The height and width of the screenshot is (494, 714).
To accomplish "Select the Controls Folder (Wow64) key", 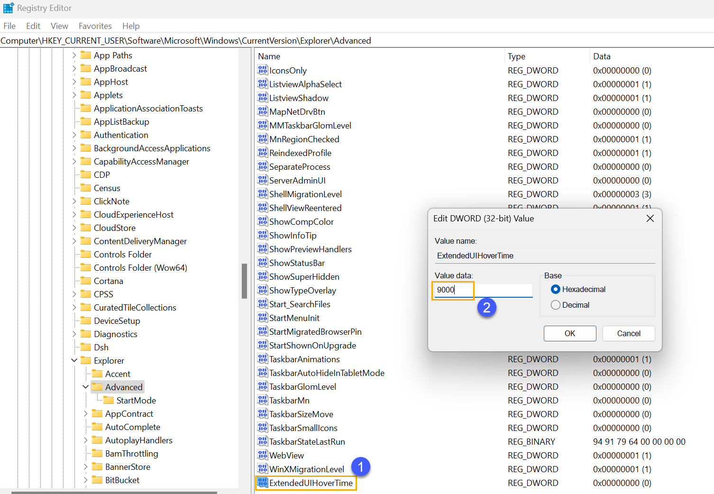I will (x=140, y=267).
